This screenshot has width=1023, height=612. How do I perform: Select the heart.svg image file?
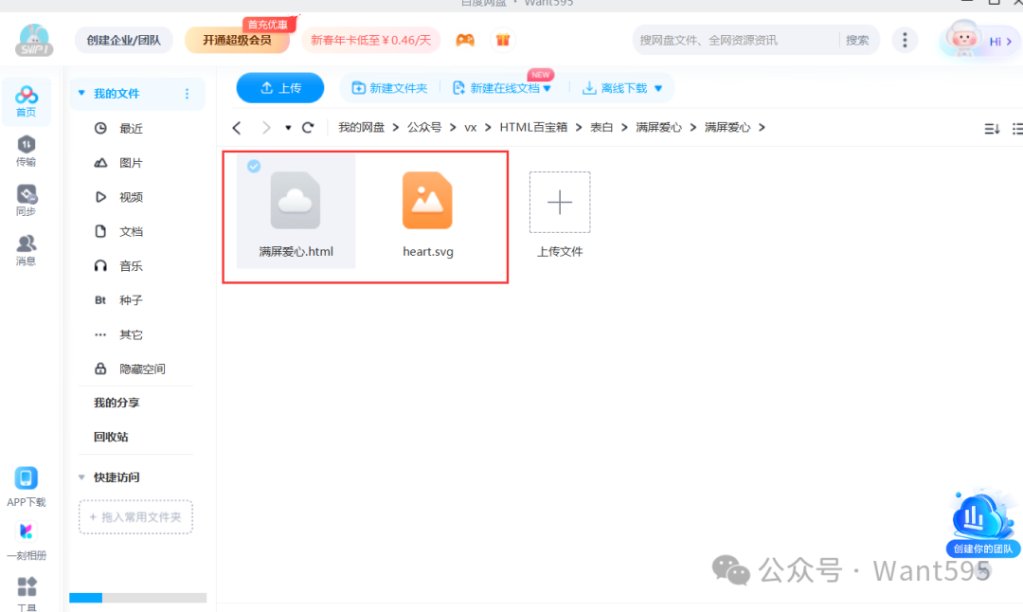click(427, 201)
